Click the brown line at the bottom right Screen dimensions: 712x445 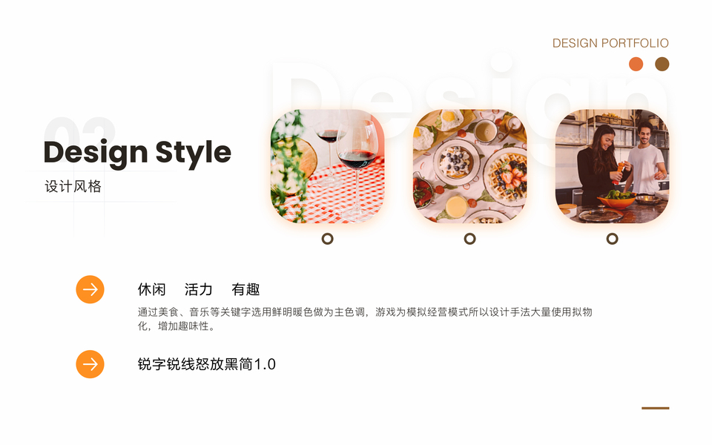coord(655,408)
